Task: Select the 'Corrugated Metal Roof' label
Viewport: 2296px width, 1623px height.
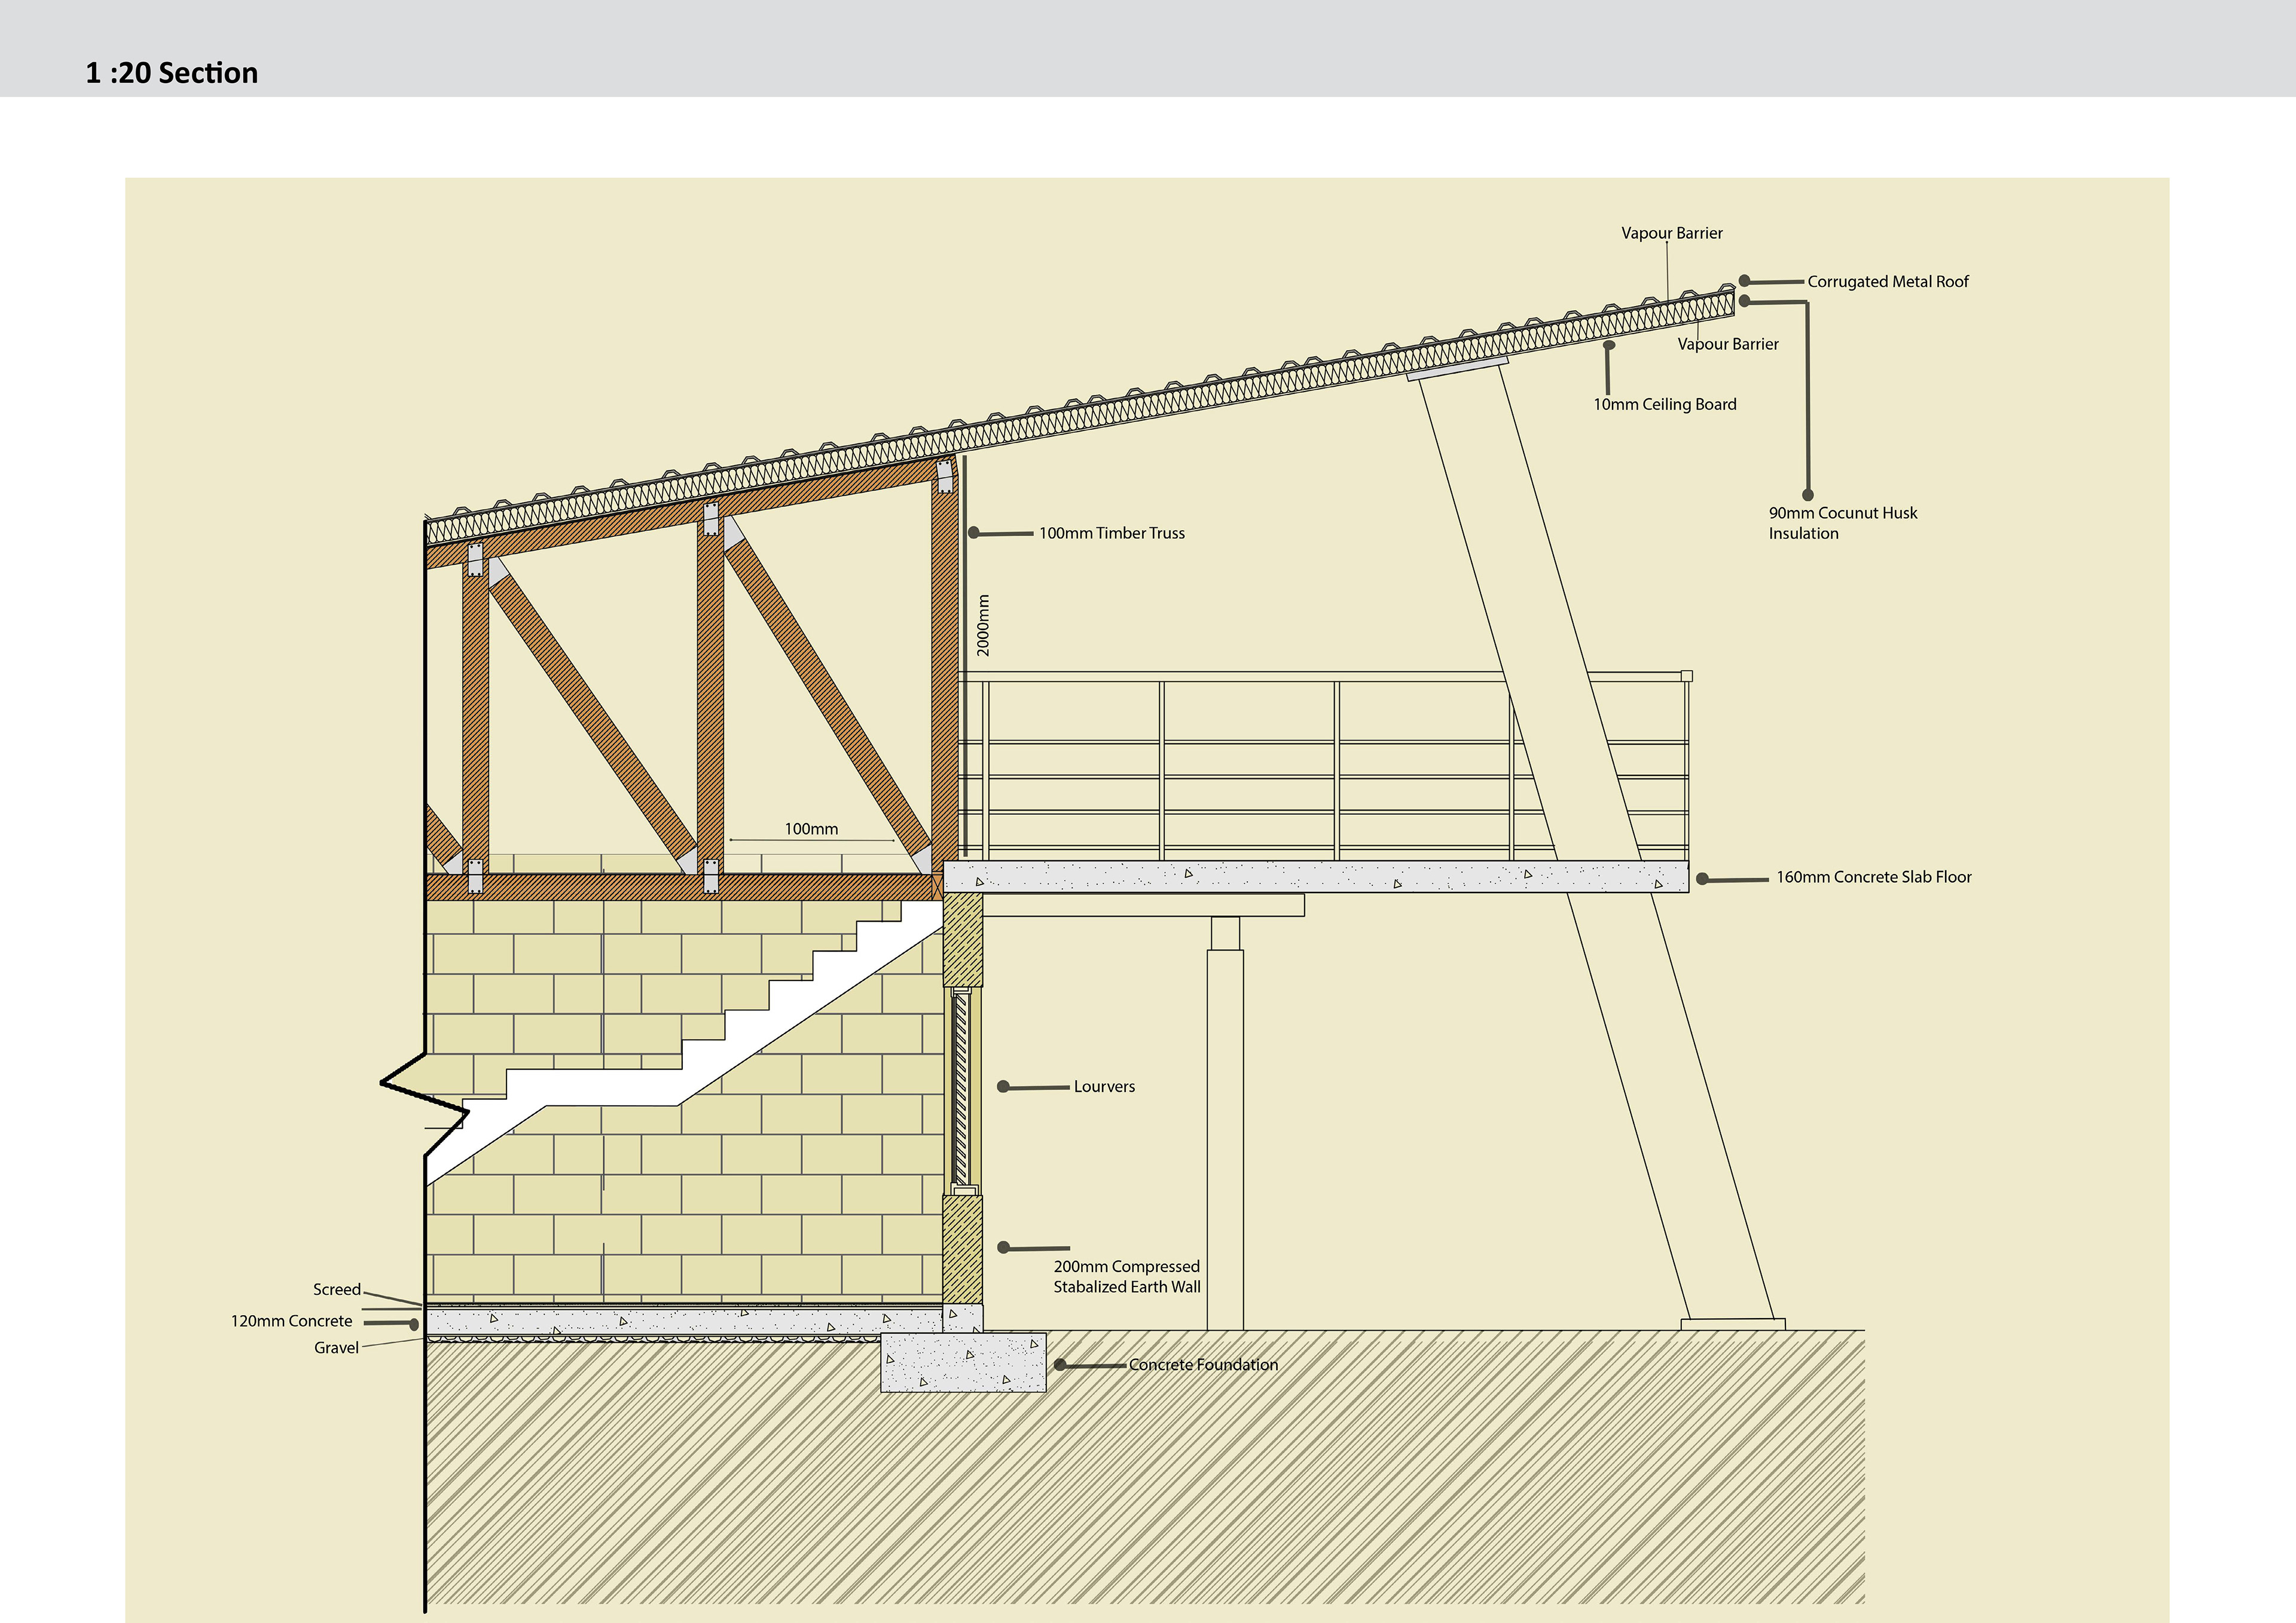Action: [x=1888, y=282]
